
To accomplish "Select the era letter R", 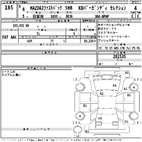I will point(20,6).
